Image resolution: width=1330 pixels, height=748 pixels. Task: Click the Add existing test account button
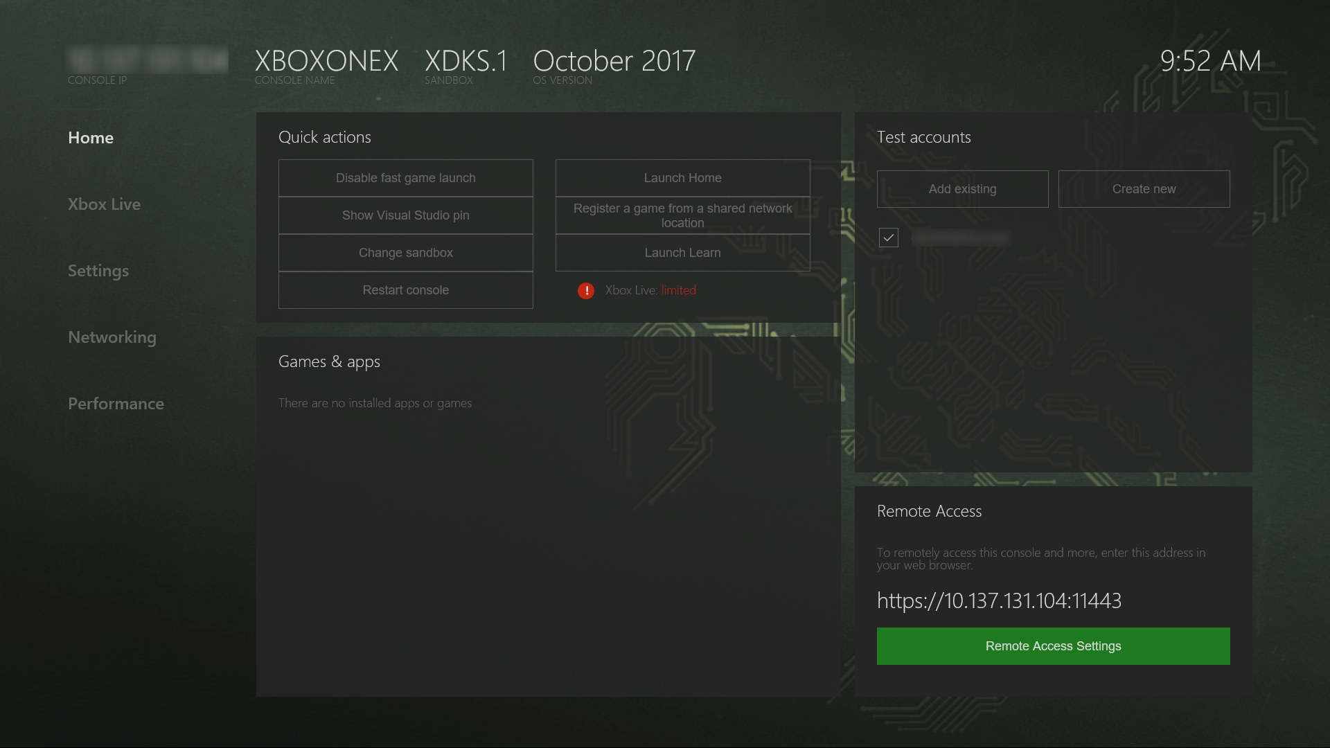coord(963,189)
